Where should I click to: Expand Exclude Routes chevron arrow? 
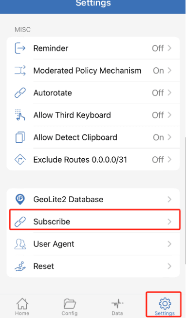pos(169,160)
